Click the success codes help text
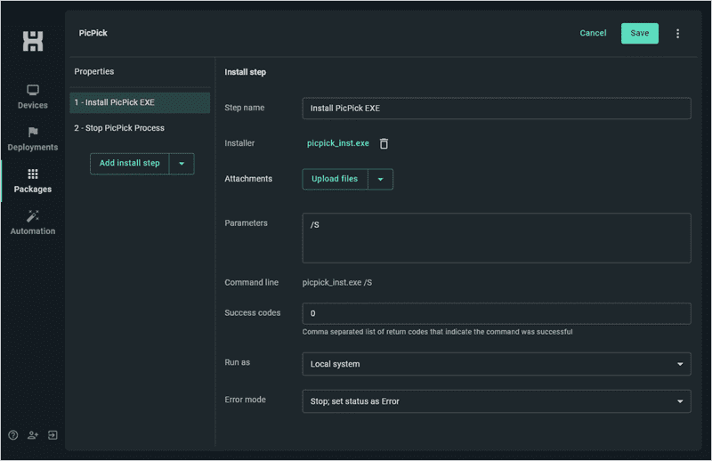This screenshot has height=461, width=712. 437,332
